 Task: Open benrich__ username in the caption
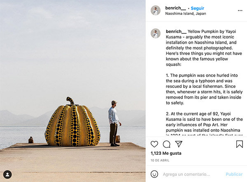pos(176,31)
